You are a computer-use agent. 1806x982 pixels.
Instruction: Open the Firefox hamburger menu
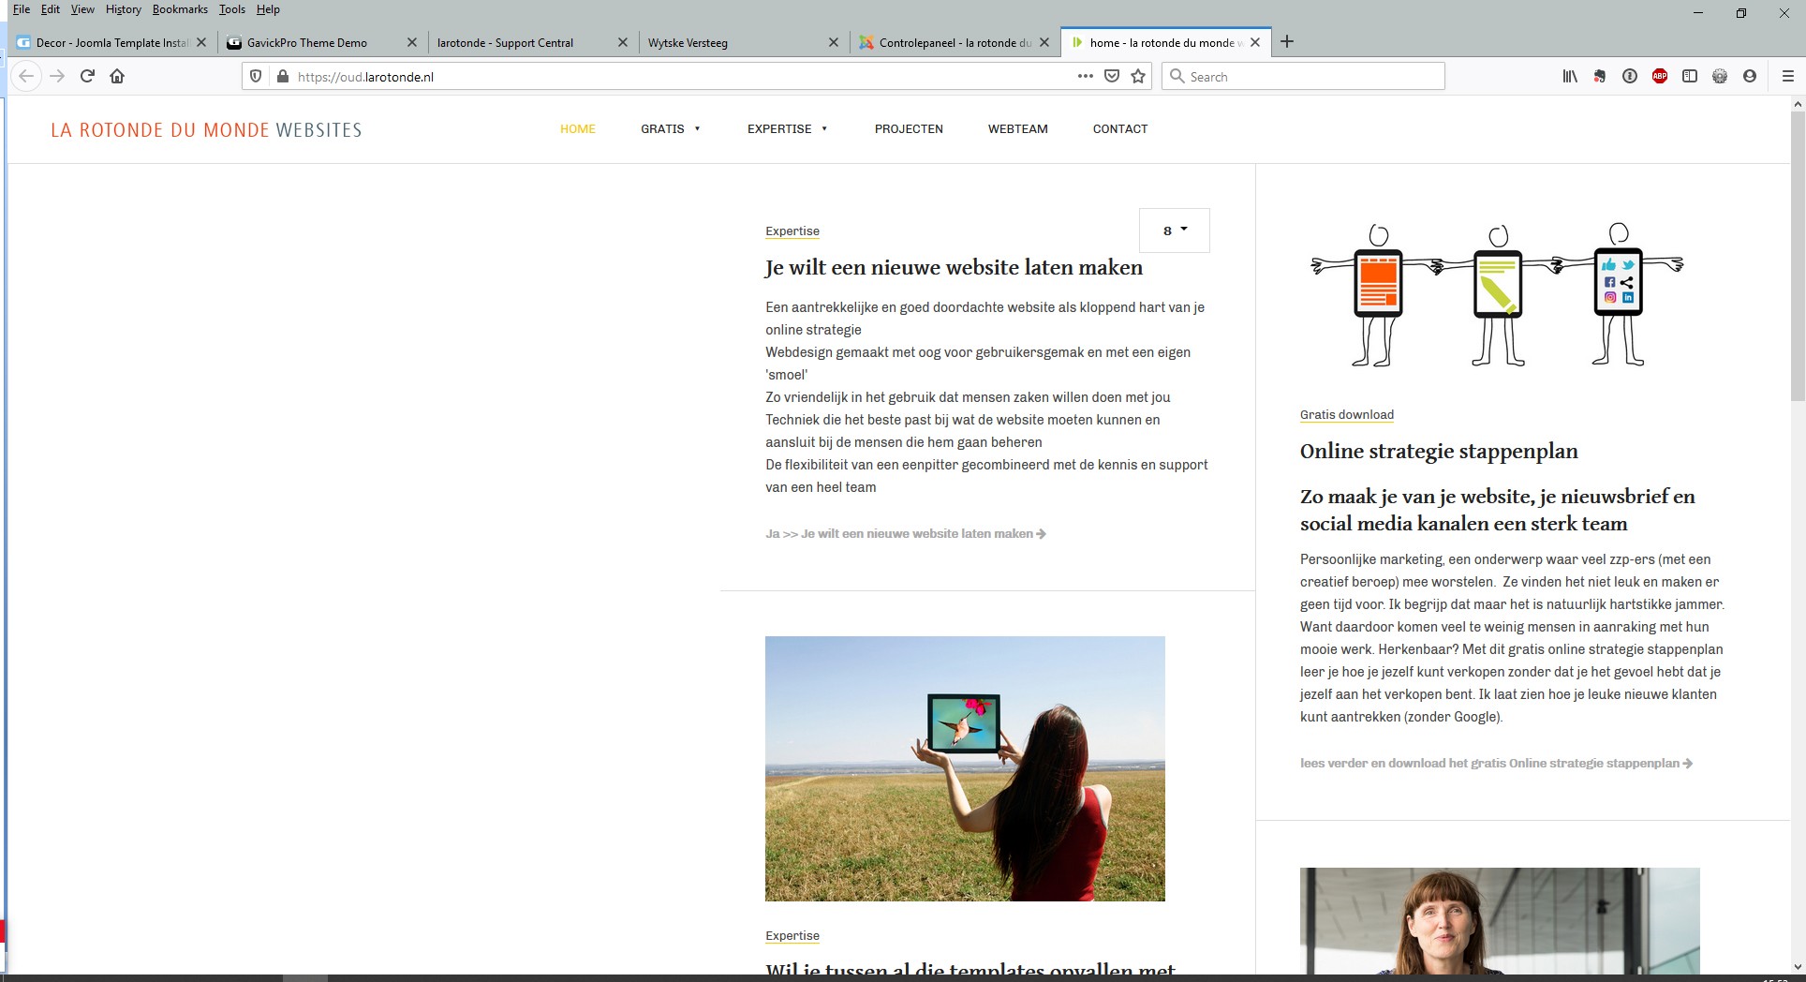tap(1787, 77)
